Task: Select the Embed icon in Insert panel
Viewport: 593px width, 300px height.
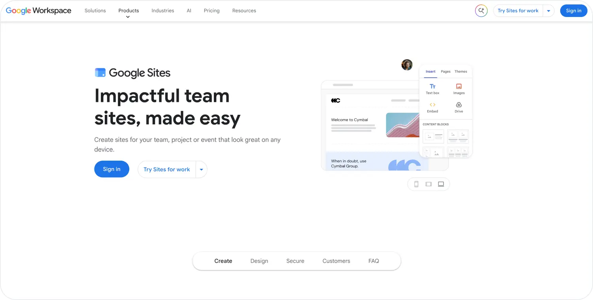Action: [x=432, y=105]
